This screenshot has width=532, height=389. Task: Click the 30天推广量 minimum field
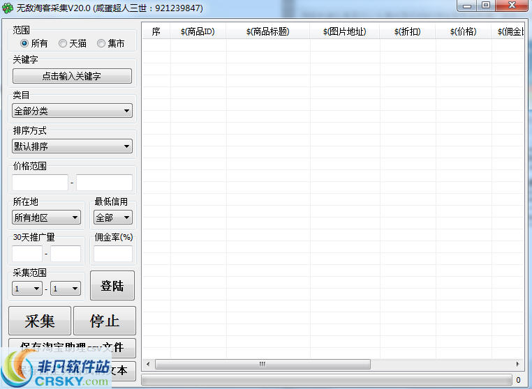pos(27,254)
